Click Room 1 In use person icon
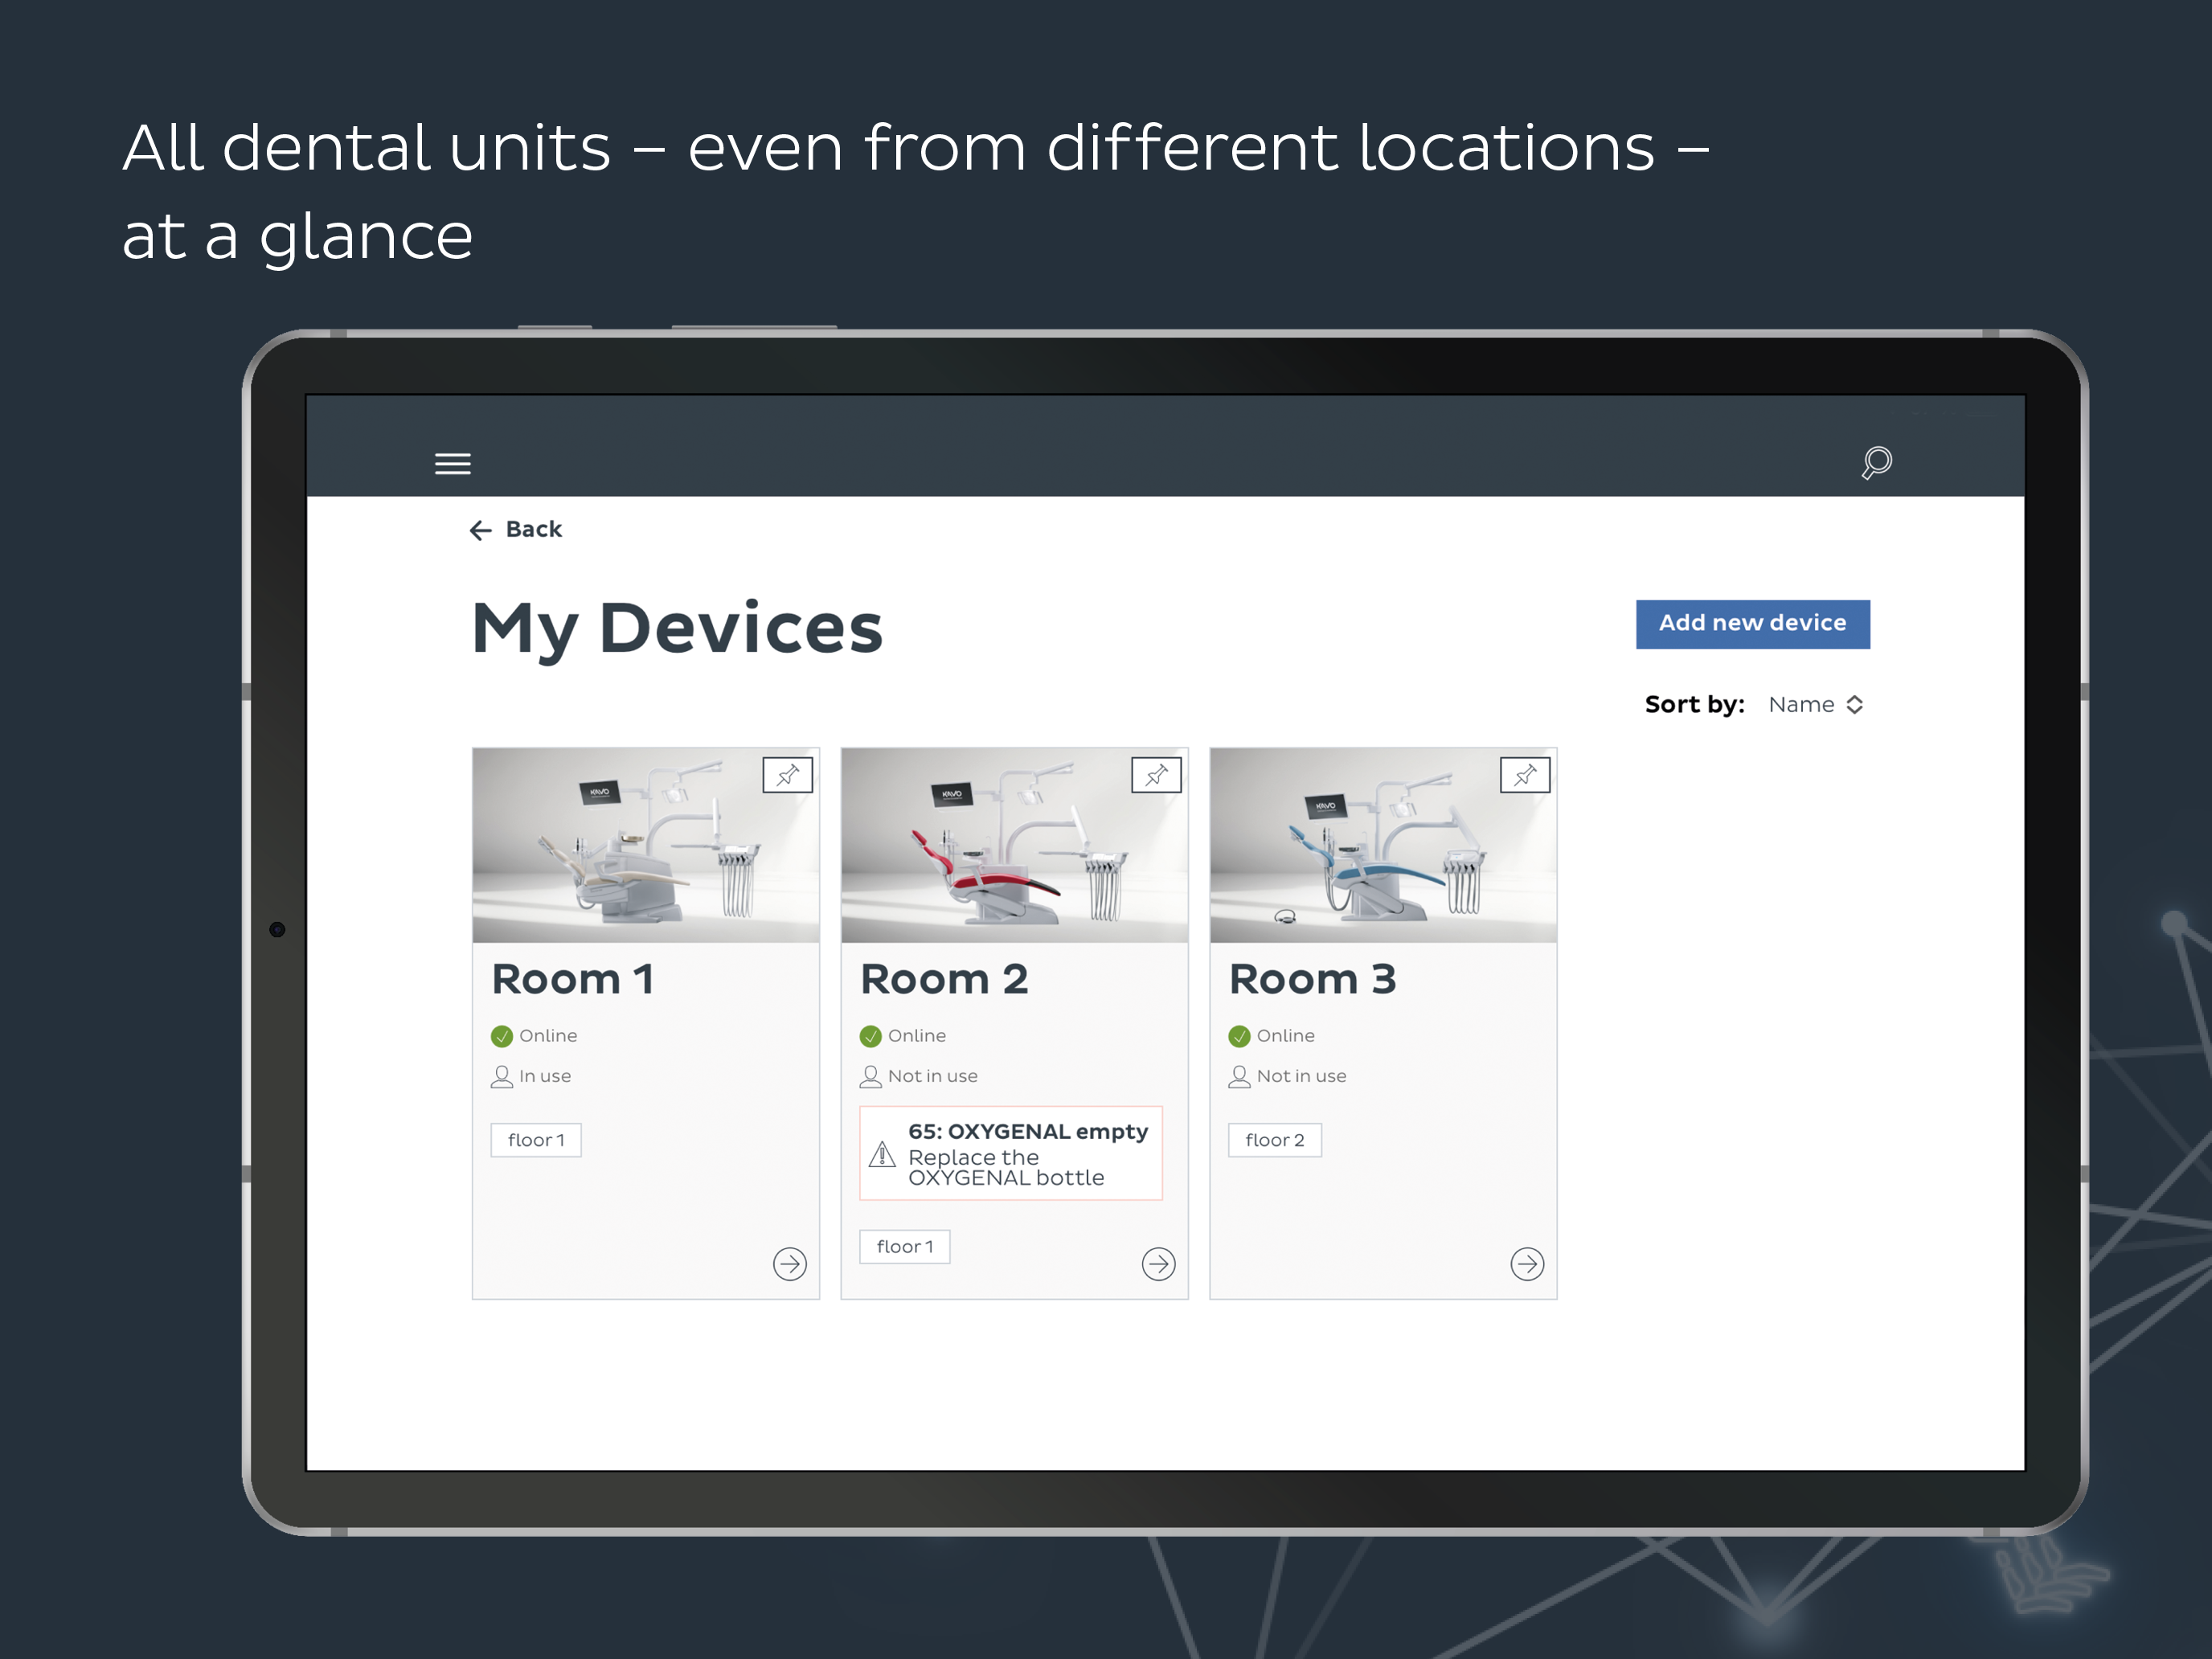Viewport: 2212px width, 1659px height. [x=502, y=1077]
